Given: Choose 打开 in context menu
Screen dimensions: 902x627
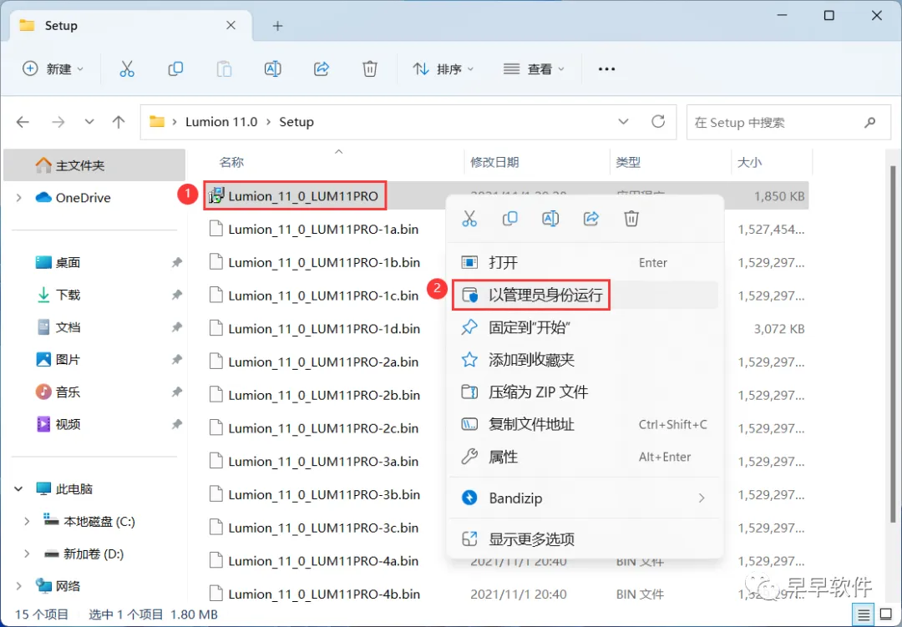Looking at the screenshot, I should [x=585, y=263].
